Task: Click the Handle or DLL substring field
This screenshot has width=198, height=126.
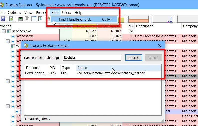Action: pyautogui.click(x=91, y=58)
